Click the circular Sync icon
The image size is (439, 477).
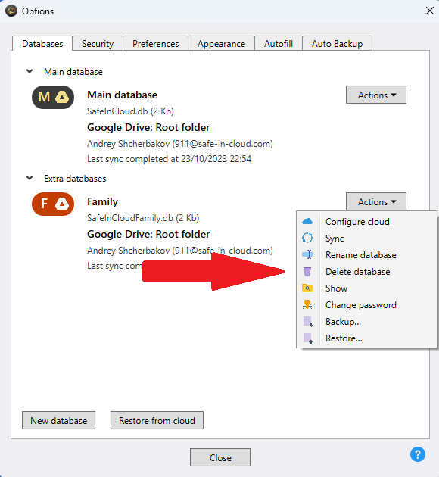click(x=307, y=238)
